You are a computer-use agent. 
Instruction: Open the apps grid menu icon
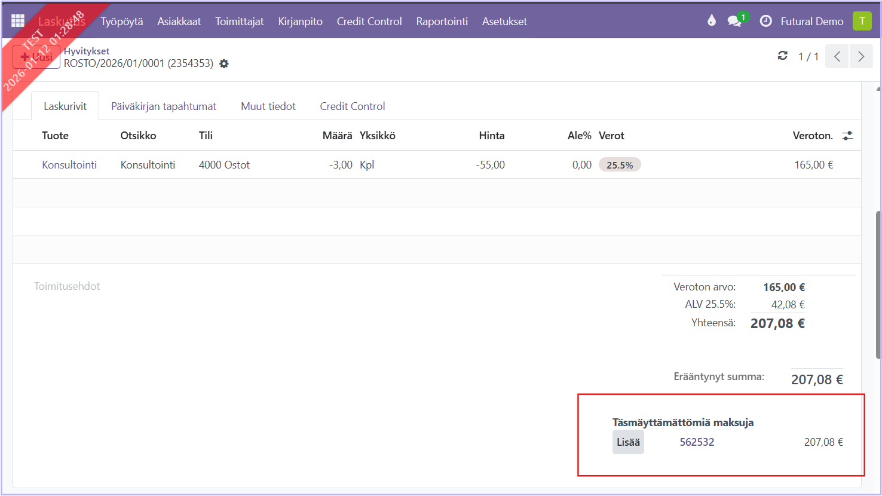[x=18, y=21]
